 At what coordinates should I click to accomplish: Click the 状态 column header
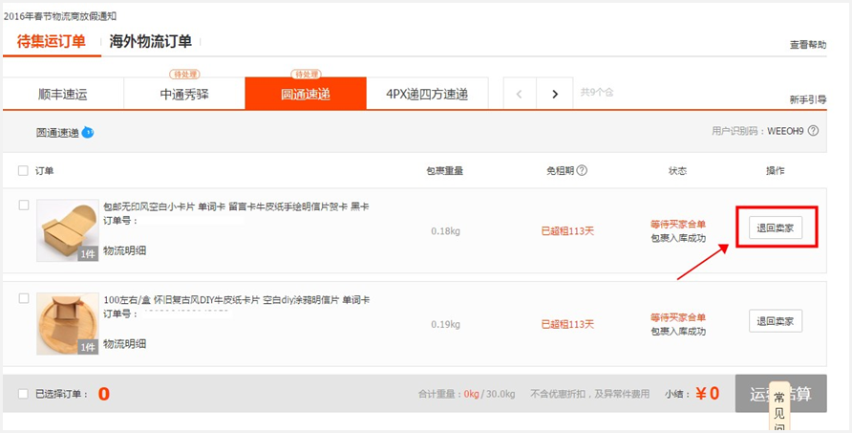coord(677,171)
